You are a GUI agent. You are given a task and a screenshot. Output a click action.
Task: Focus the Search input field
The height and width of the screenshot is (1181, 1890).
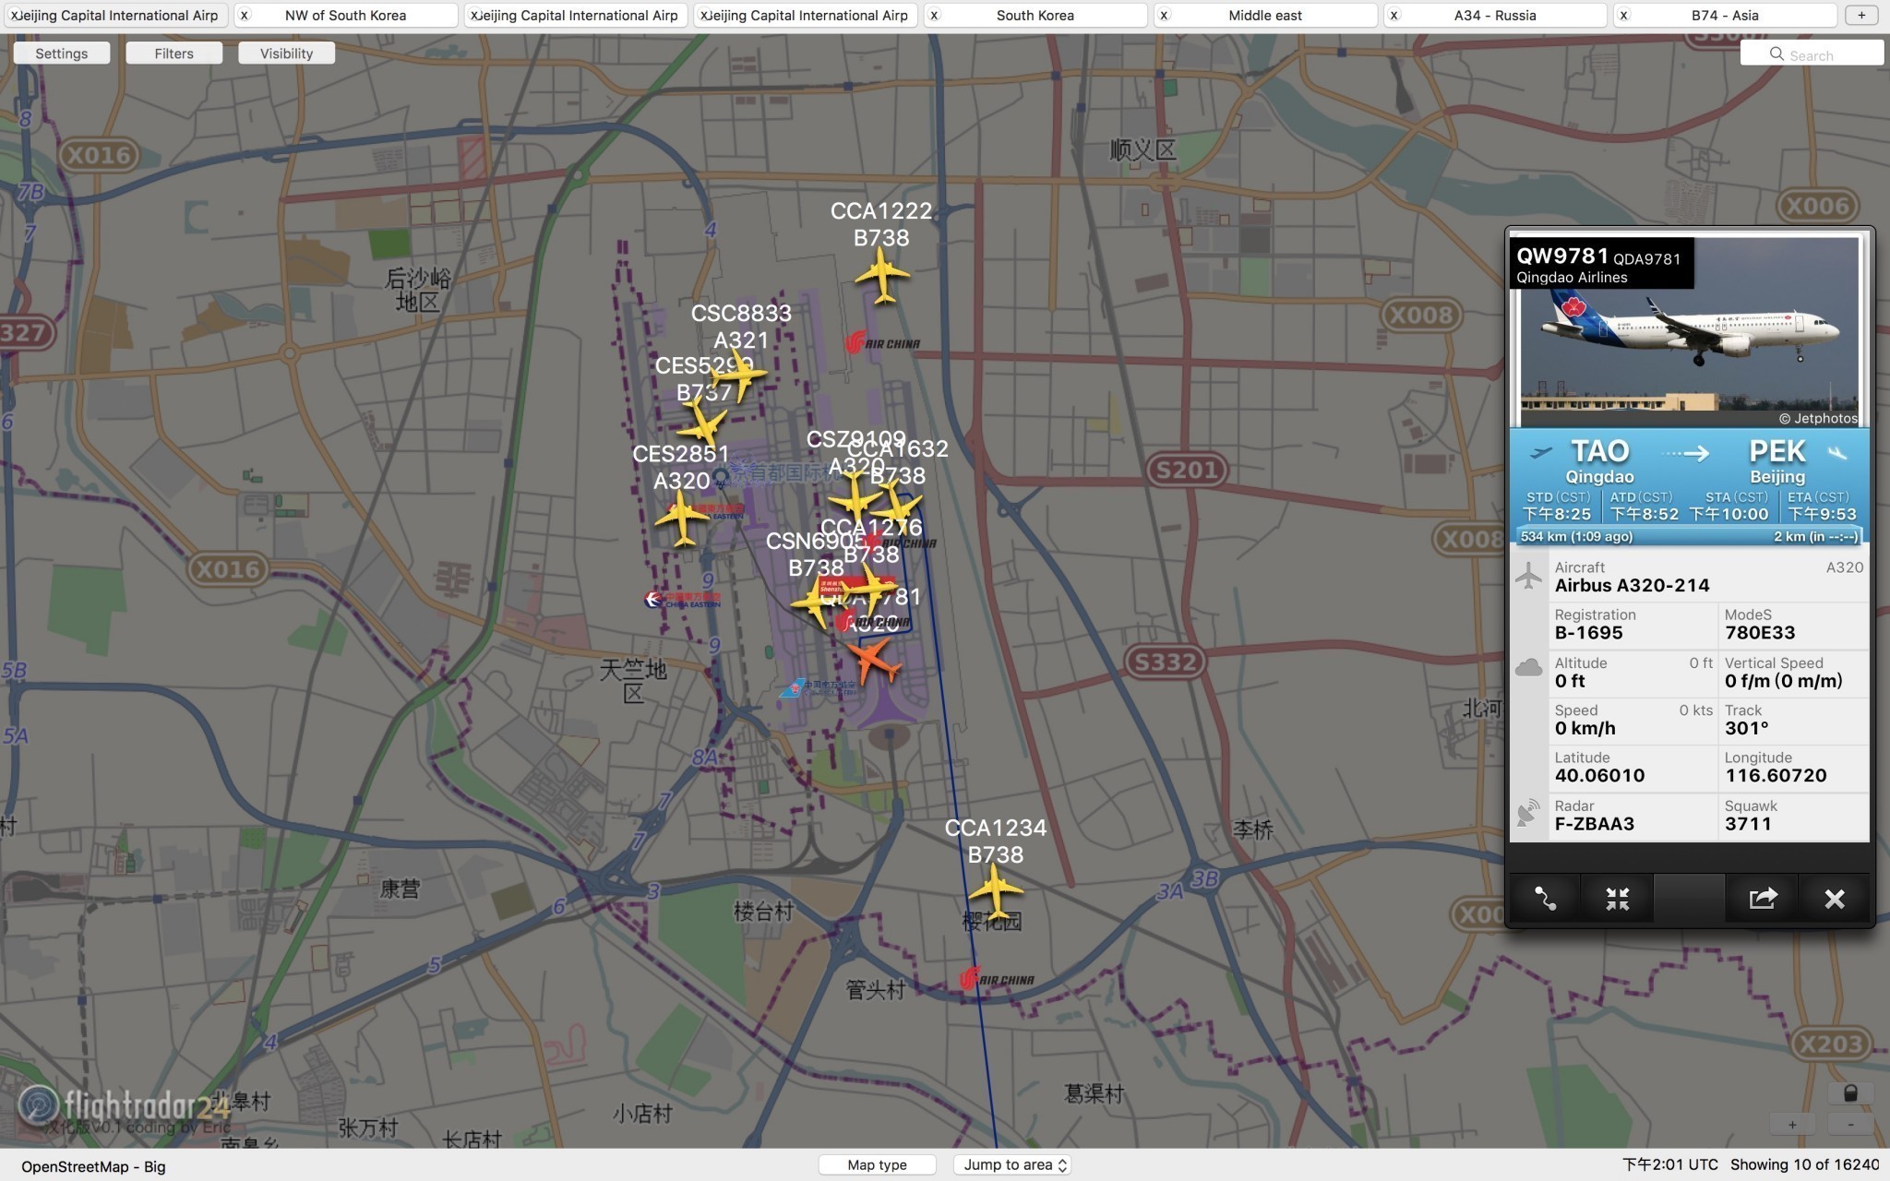tap(1812, 54)
